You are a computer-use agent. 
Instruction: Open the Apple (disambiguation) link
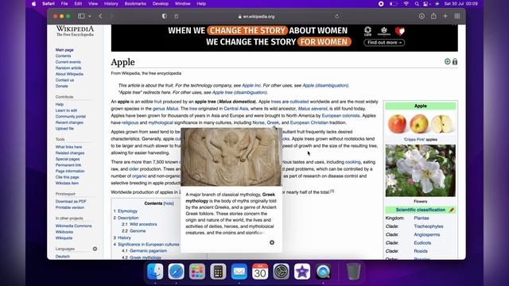coord(325,85)
